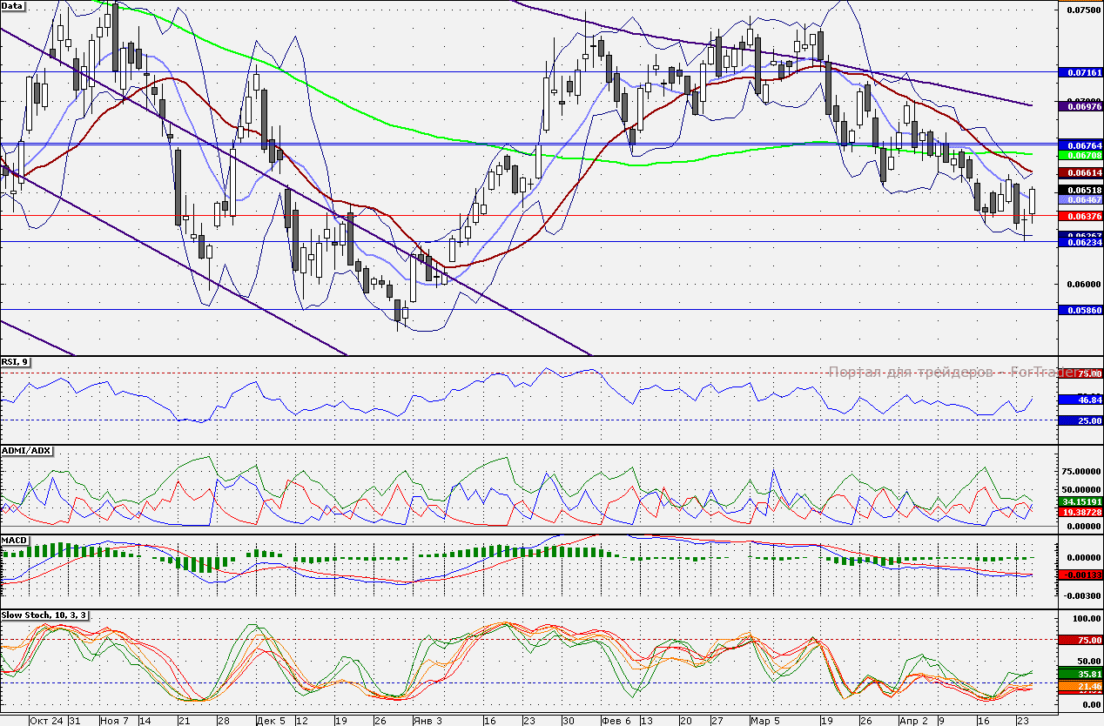Viewport: 1104px width, 726px height.
Task: Select the purple 0.06976 trendline price tag
Action: click(1080, 105)
